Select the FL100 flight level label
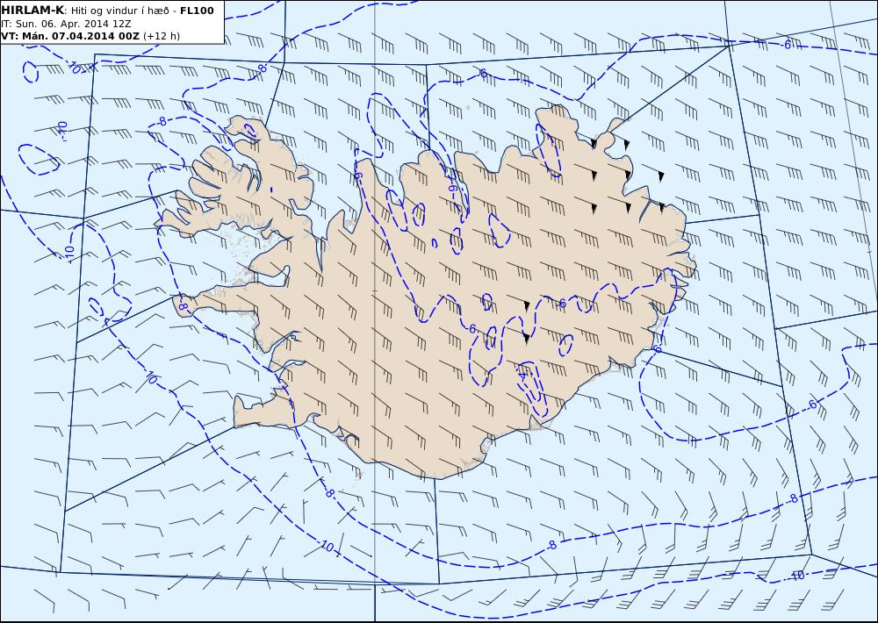This screenshot has width=878, height=623. coord(197,11)
